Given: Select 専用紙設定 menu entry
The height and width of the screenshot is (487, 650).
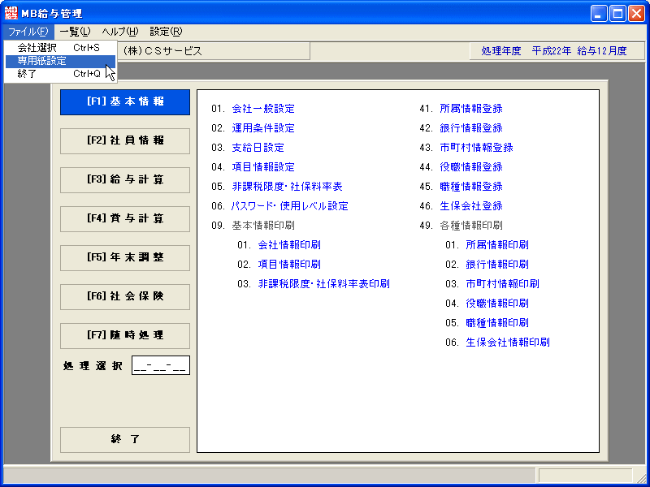Looking at the screenshot, I should [60, 61].
